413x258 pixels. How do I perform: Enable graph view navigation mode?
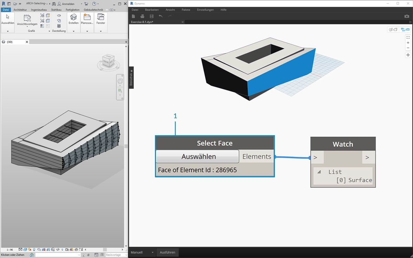click(x=405, y=30)
